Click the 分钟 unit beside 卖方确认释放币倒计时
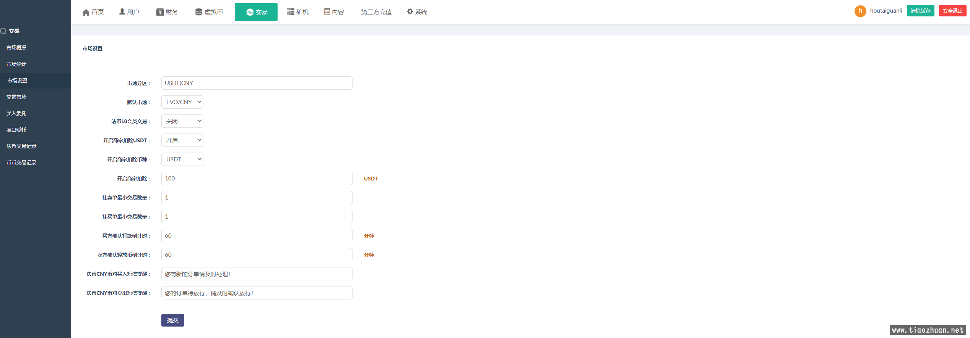The image size is (970, 338). [x=369, y=255]
